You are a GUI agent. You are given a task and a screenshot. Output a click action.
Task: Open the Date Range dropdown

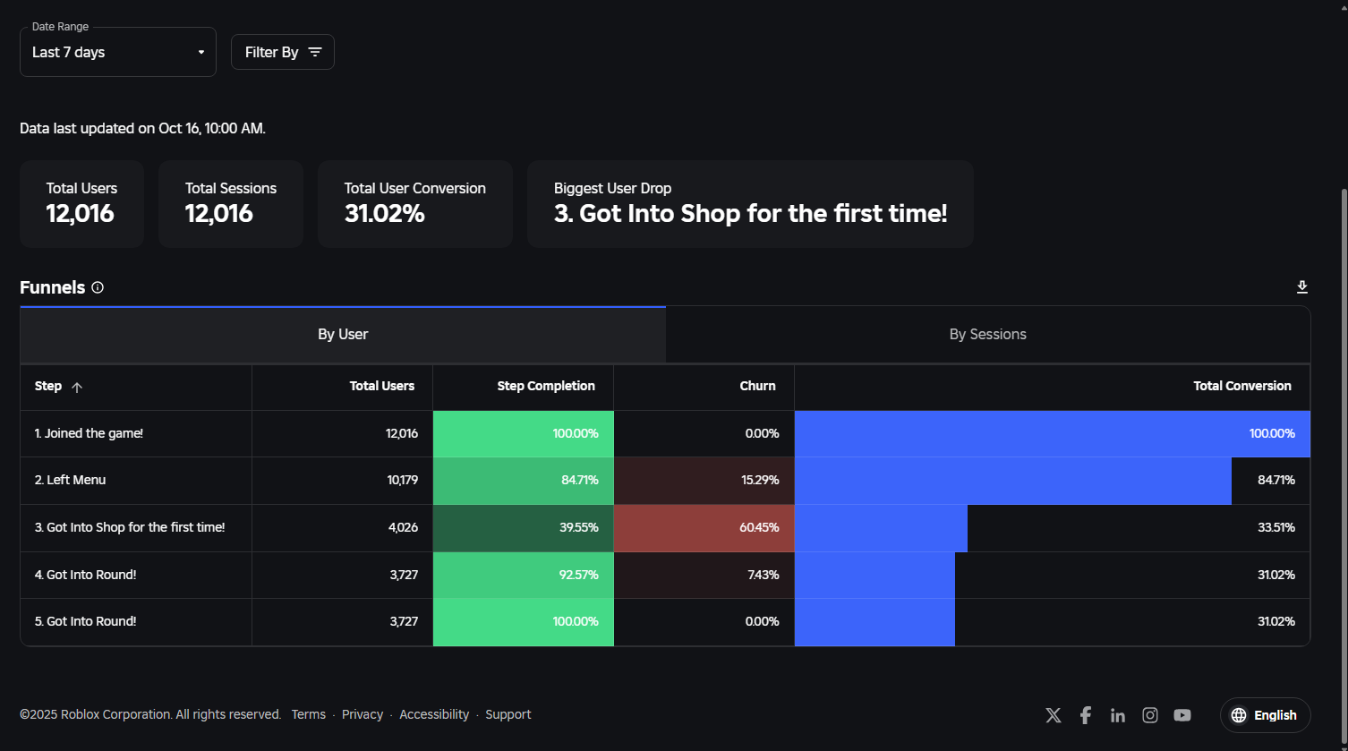(118, 52)
